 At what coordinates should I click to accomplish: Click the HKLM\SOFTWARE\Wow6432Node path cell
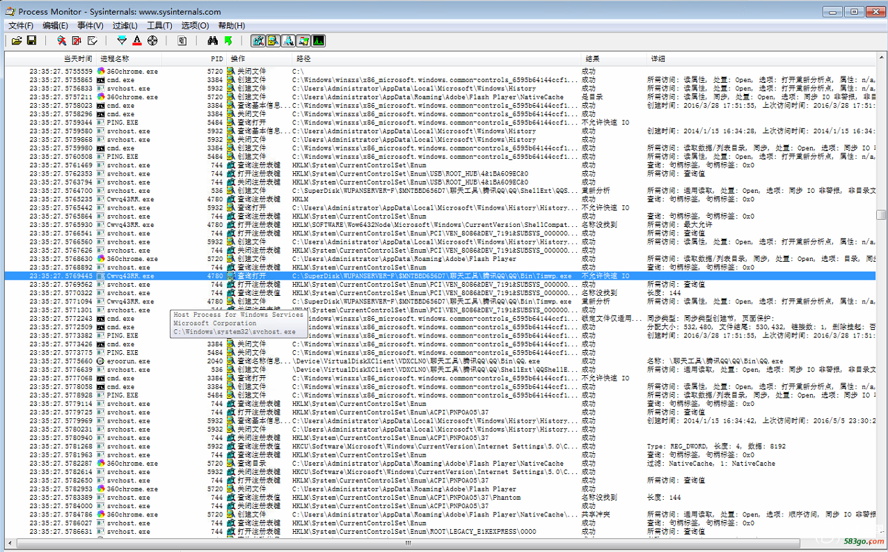pyautogui.click(x=435, y=225)
